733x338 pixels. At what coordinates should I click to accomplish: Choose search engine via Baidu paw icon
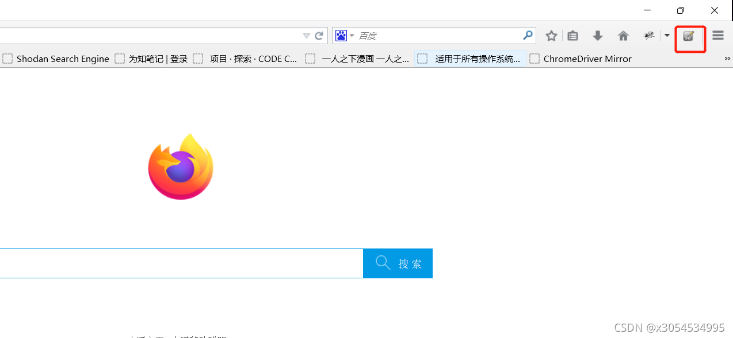coord(341,36)
